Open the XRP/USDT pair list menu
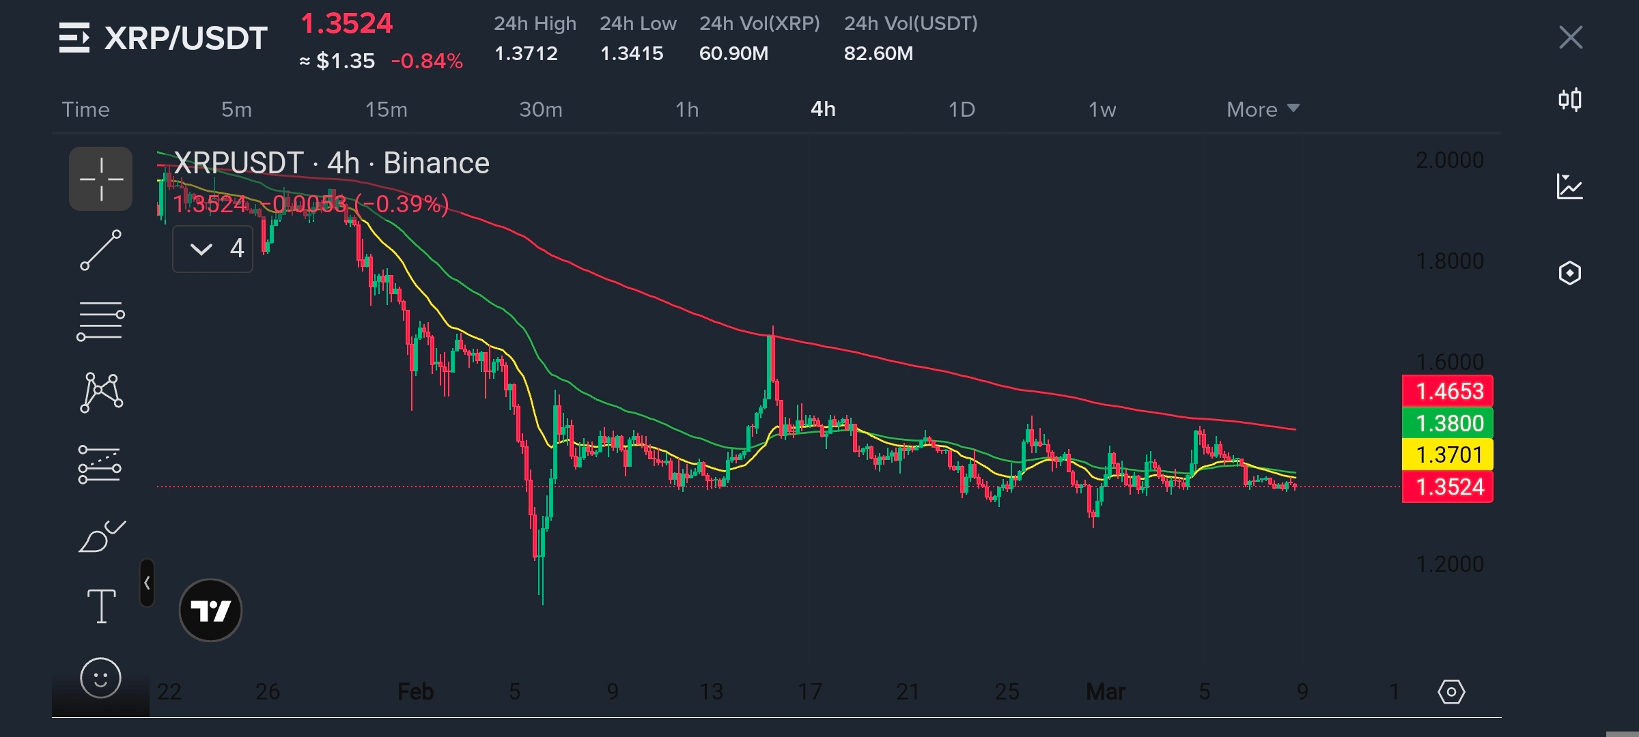1639x737 pixels. click(x=74, y=38)
